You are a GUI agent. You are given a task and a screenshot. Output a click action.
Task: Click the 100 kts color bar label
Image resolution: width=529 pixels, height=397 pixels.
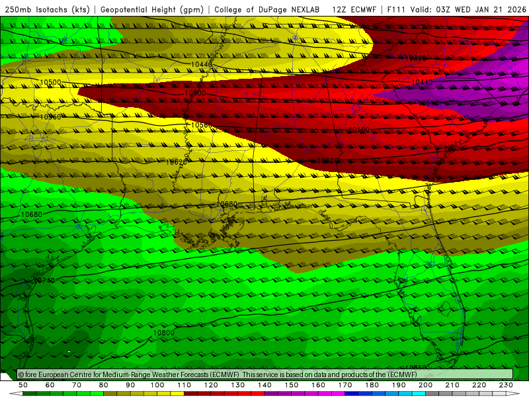click(157, 385)
